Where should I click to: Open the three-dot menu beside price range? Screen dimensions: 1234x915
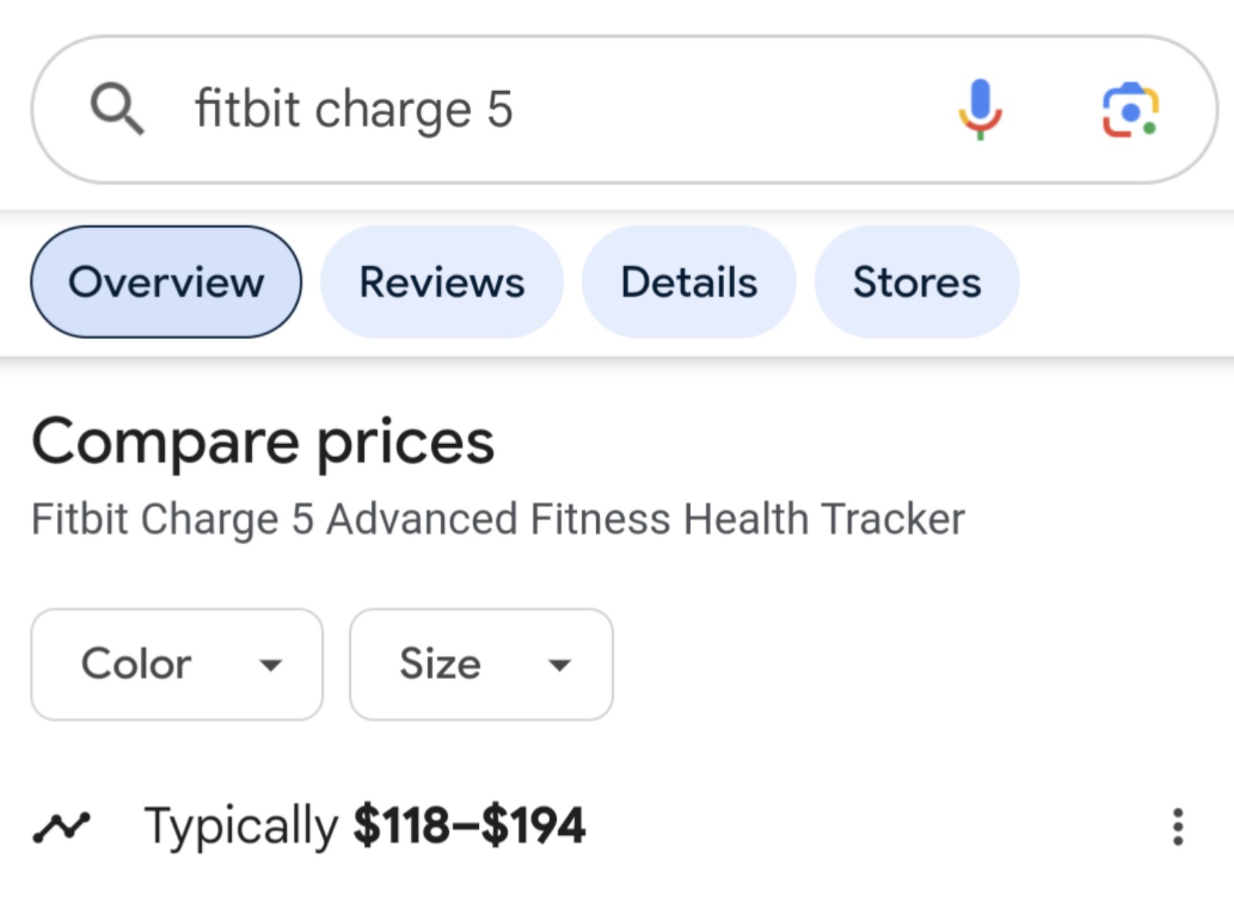[1178, 826]
